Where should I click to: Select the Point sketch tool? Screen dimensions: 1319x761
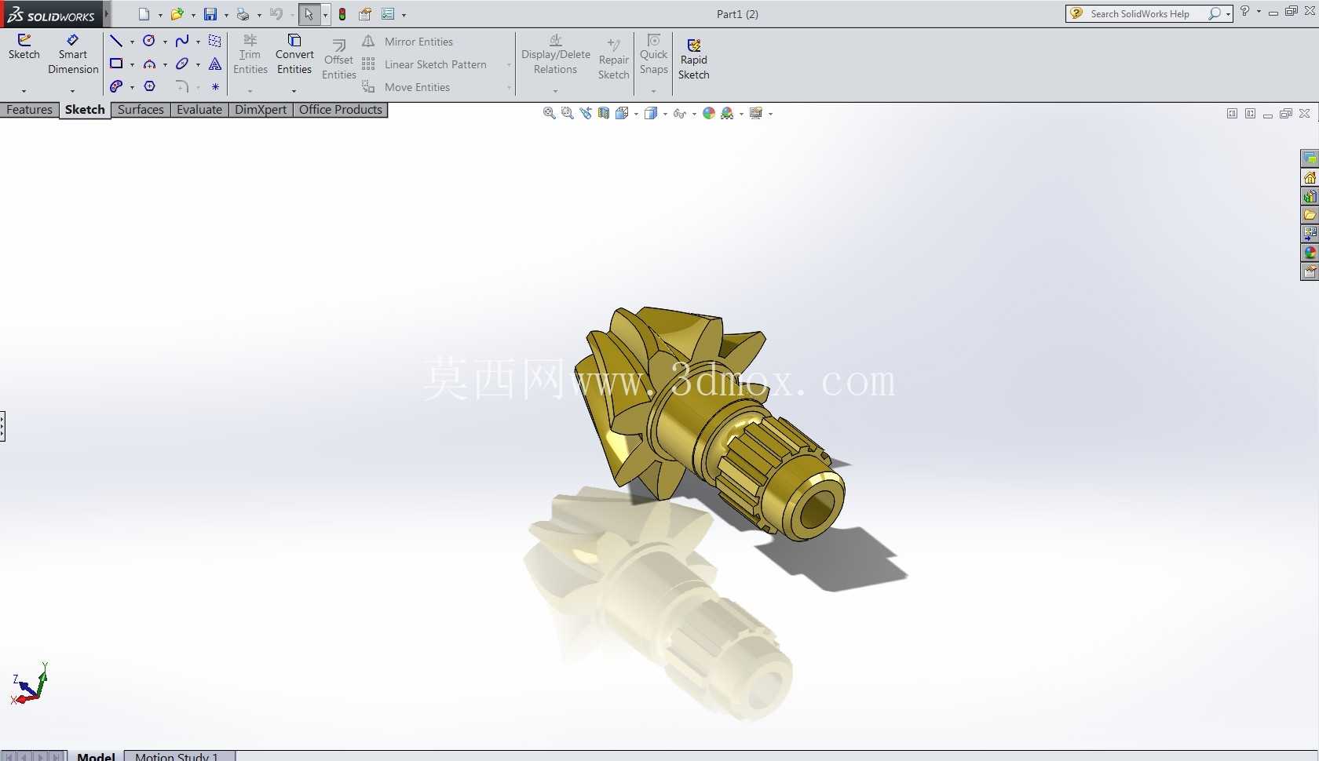pos(215,86)
